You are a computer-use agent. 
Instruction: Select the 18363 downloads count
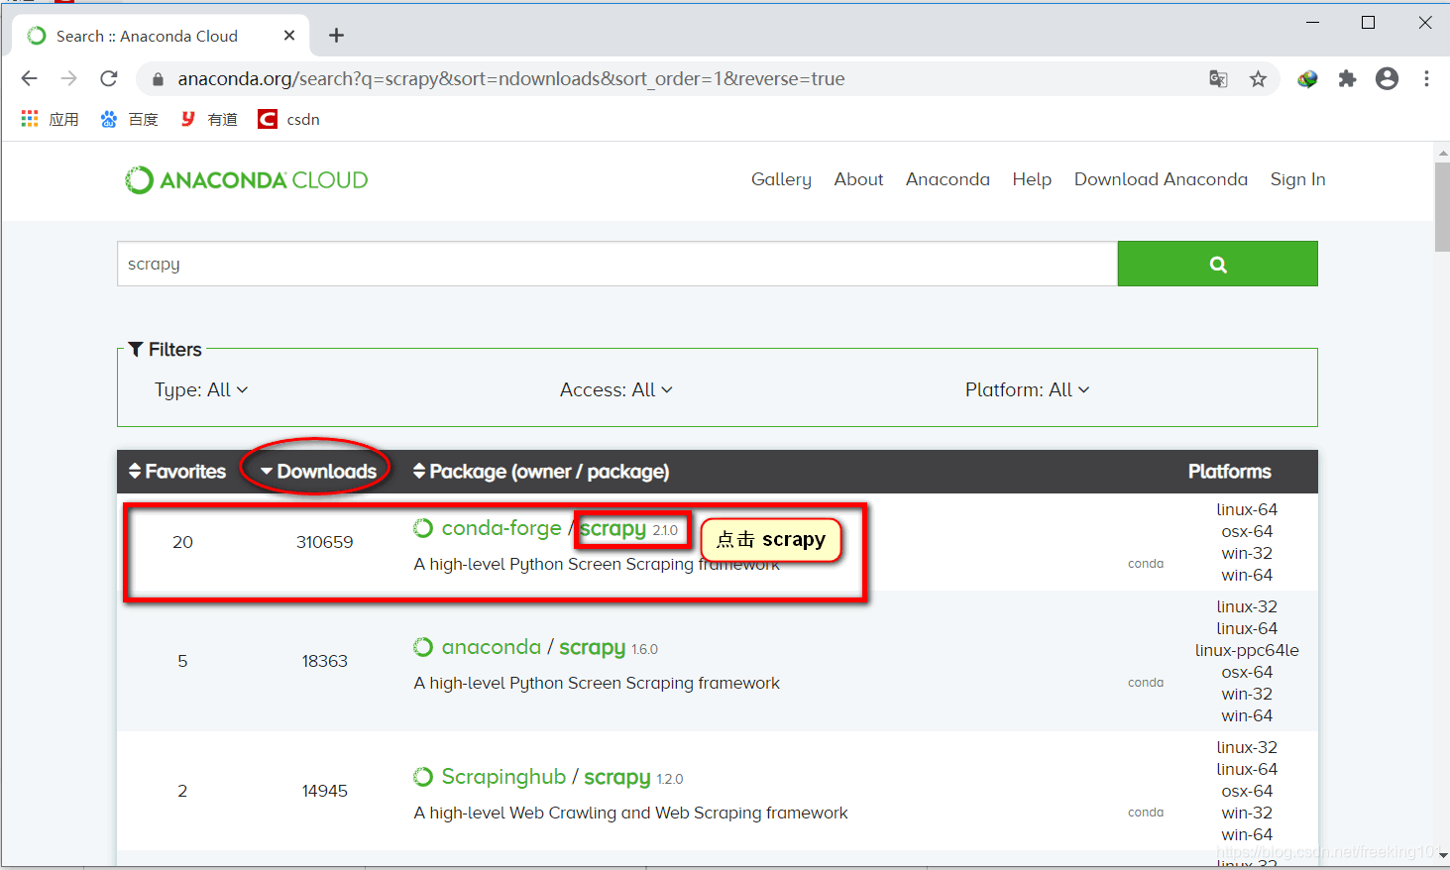coord(325,661)
